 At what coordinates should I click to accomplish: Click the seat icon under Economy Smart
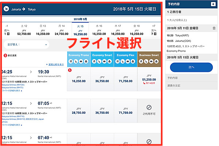[99, 61]
